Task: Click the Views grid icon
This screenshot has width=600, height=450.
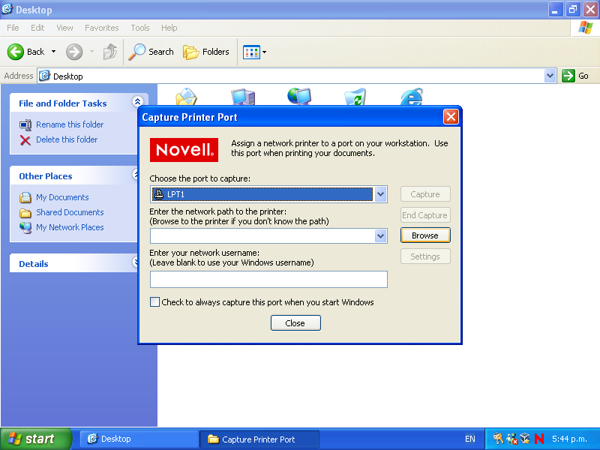Action: tap(251, 52)
